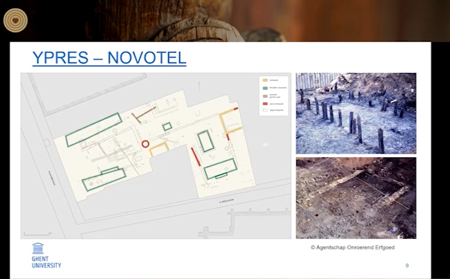Click the round heart tree-ring logo

(x=15, y=21)
